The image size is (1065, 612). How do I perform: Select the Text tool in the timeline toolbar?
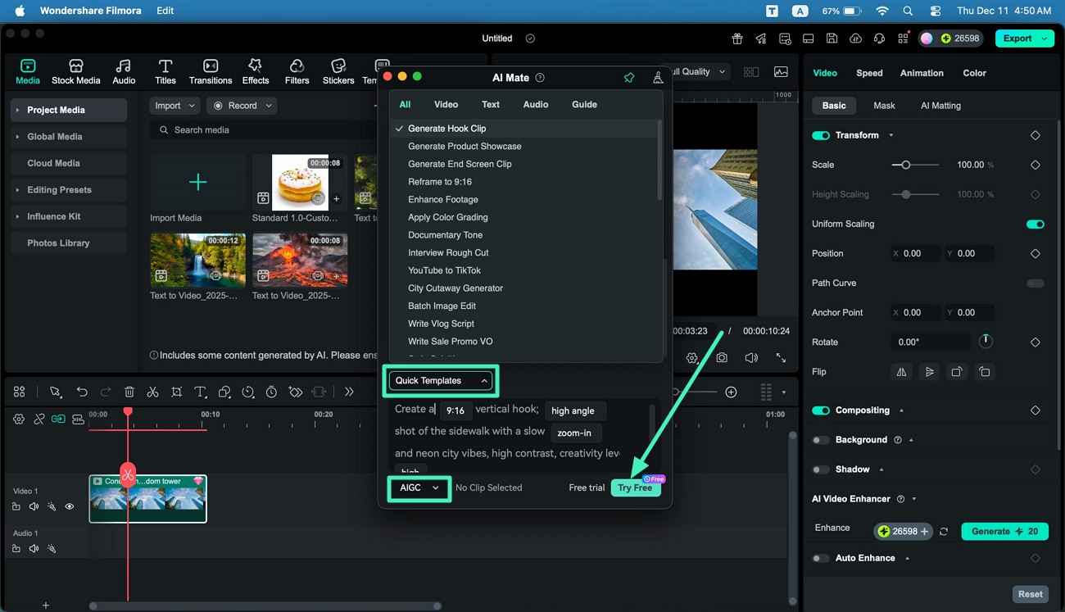[201, 392]
